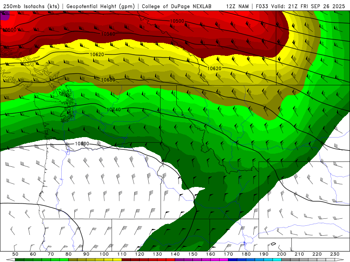
Task: Click the 50 knot value on the color scale
Action: click(x=15, y=254)
